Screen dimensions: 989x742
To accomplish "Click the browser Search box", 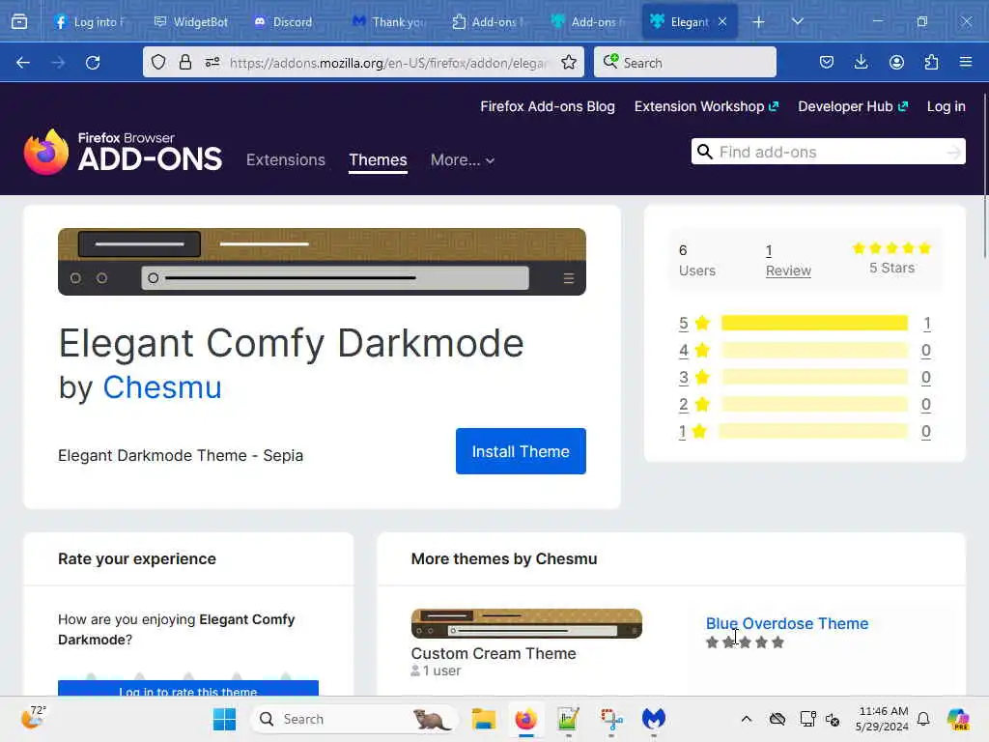I will [x=685, y=62].
